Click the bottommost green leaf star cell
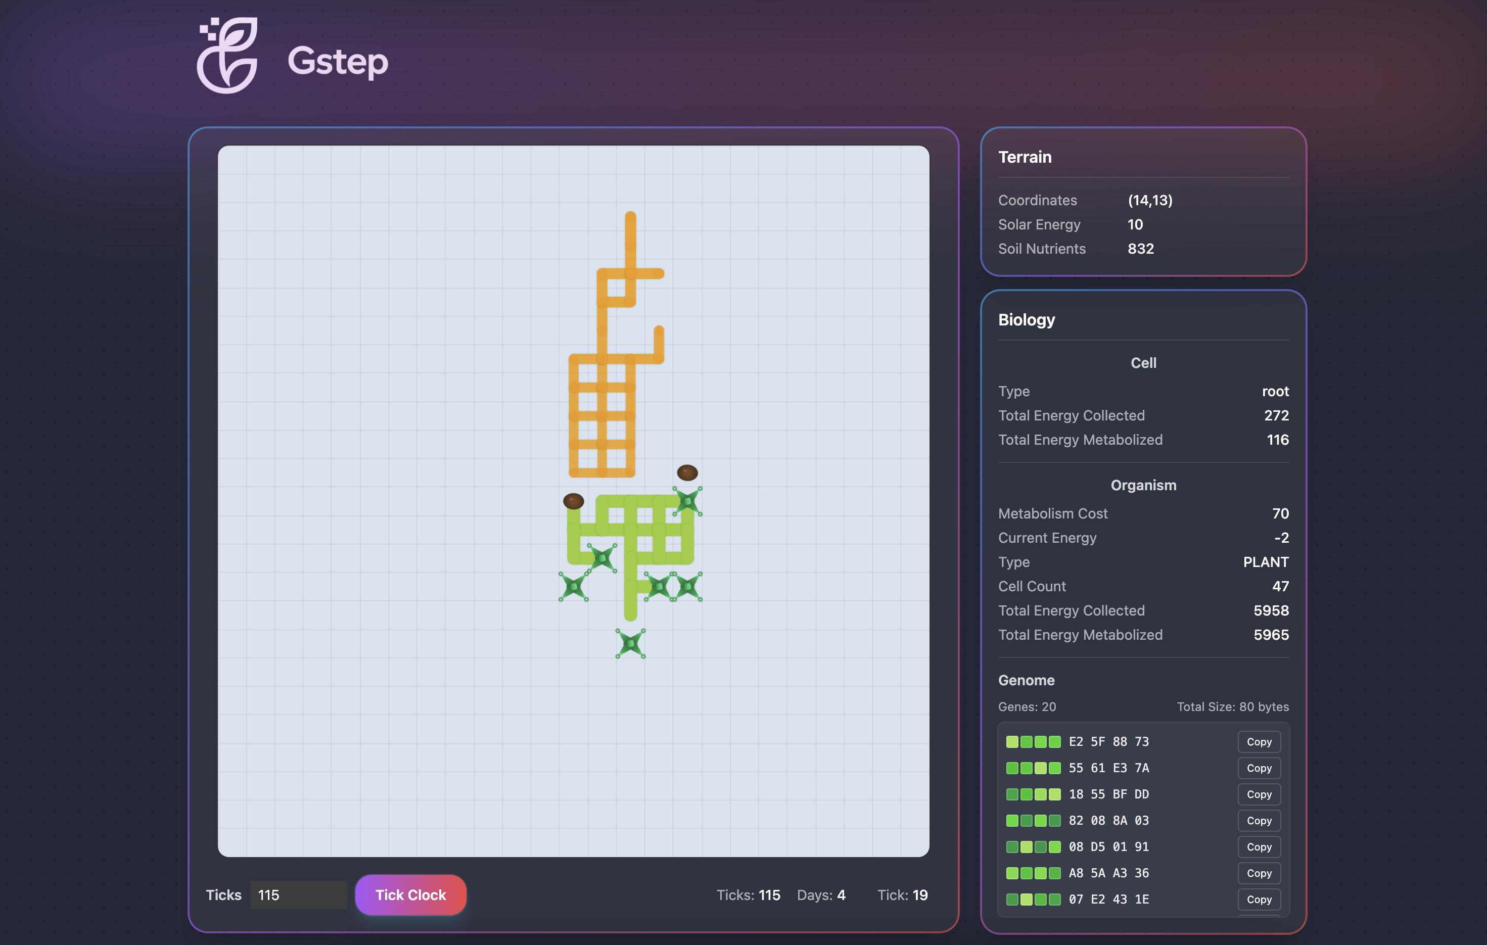 pyautogui.click(x=630, y=644)
